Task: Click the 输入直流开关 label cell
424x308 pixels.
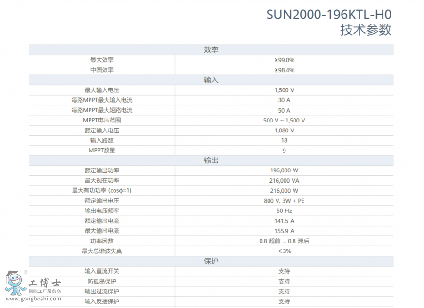Action: tap(102, 271)
